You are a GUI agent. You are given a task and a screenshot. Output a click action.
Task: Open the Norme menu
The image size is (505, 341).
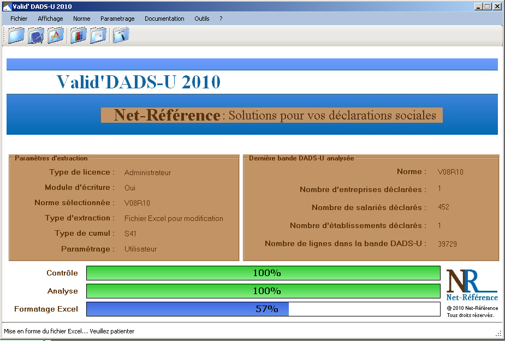[81, 19]
